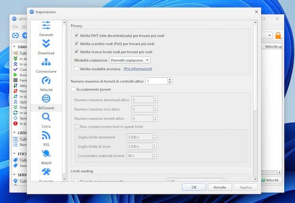Go to Connessione settings

(x=46, y=65)
